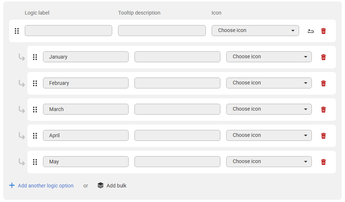Delete the January logic option
This screenshot has height=202, width=345.
point(323,57)
